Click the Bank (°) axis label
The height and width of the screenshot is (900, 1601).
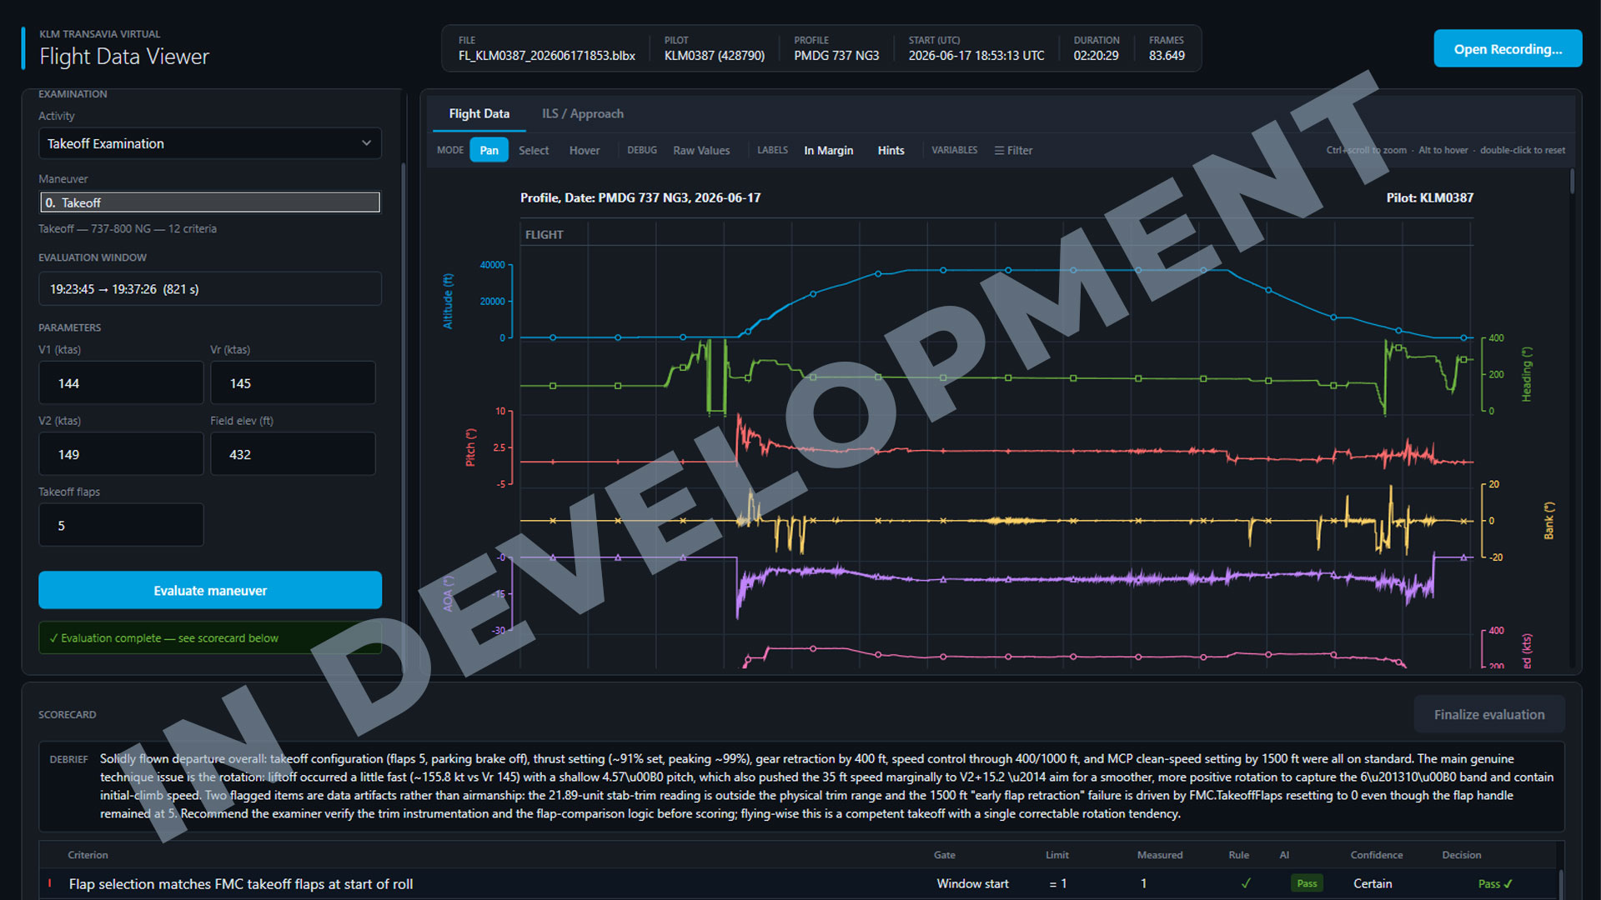[1548, 521]
